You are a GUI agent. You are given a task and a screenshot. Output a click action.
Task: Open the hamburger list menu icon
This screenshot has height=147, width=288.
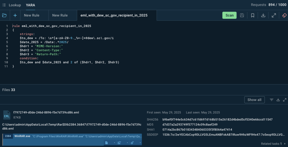[x=4, y=5]
